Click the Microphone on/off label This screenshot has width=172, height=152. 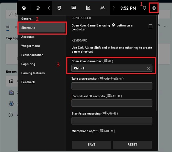click(85, 131)
